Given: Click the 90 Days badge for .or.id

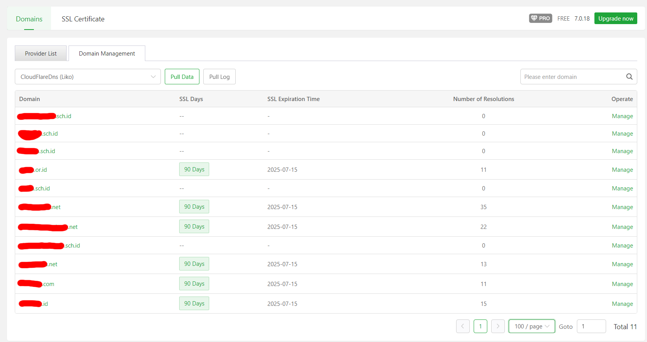Looking at the screenshot, I should [x=194, y=169].
